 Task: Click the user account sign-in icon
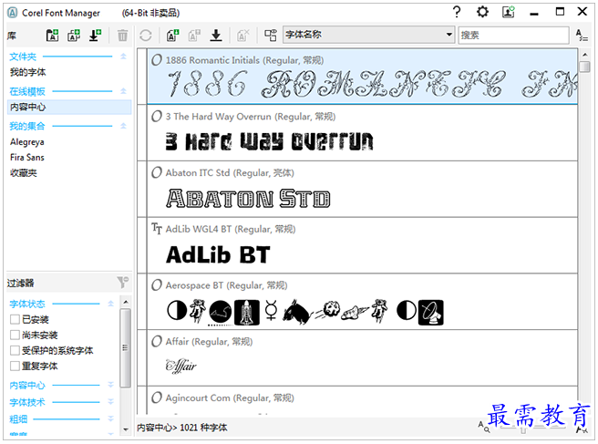[509, 12]
